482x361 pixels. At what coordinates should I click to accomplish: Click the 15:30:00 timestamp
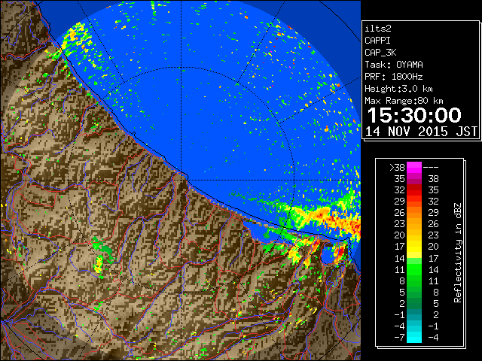click(414, 115)
